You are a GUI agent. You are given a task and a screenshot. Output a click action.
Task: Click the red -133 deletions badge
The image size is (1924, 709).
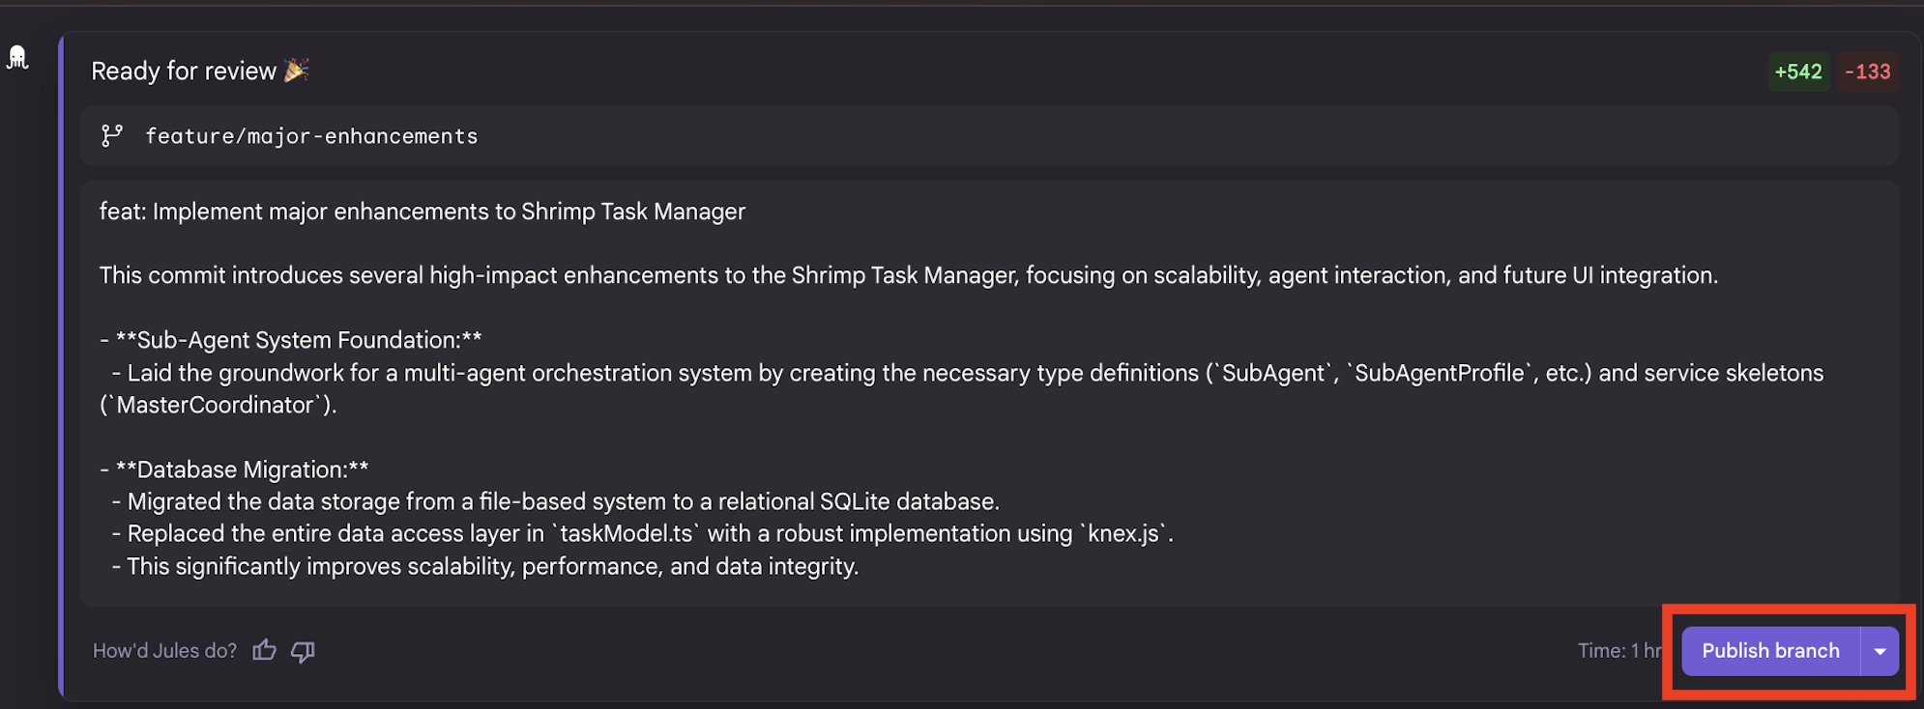click(1867, 71)
